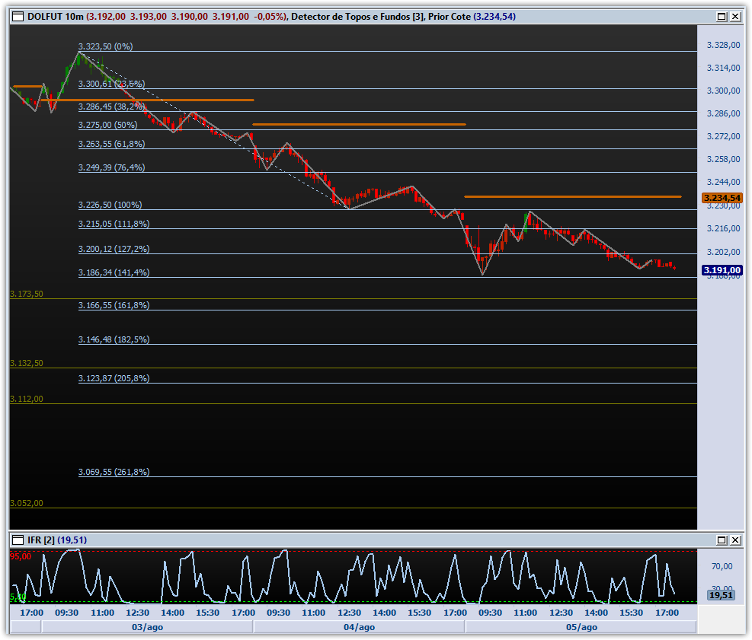Click the 19,51 IFR current value tag
752x640 pixels.
[722, 595]
